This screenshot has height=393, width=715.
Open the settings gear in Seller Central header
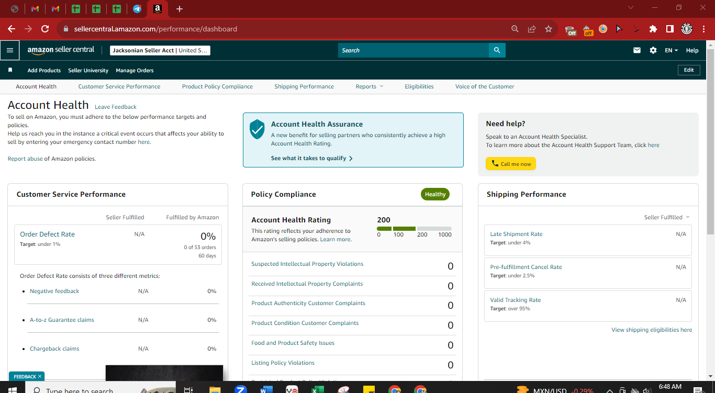coord(653,50)
